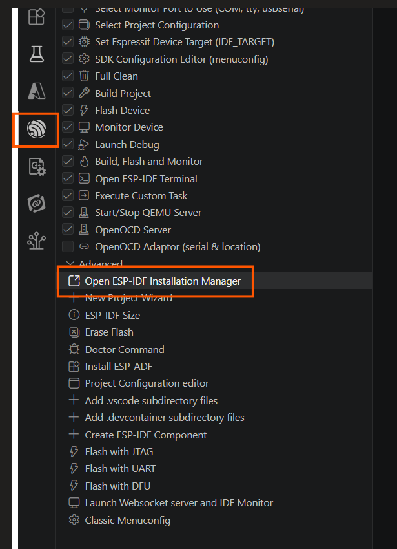
Task: Click the erase icon beside Erase Flash
Action: pos(74,332)
